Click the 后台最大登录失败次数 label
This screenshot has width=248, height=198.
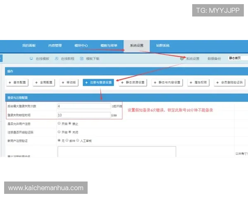22,106
